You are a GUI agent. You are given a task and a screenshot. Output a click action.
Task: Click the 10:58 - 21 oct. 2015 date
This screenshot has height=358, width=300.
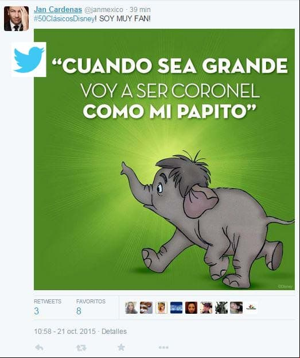click(x=65, y=332)
